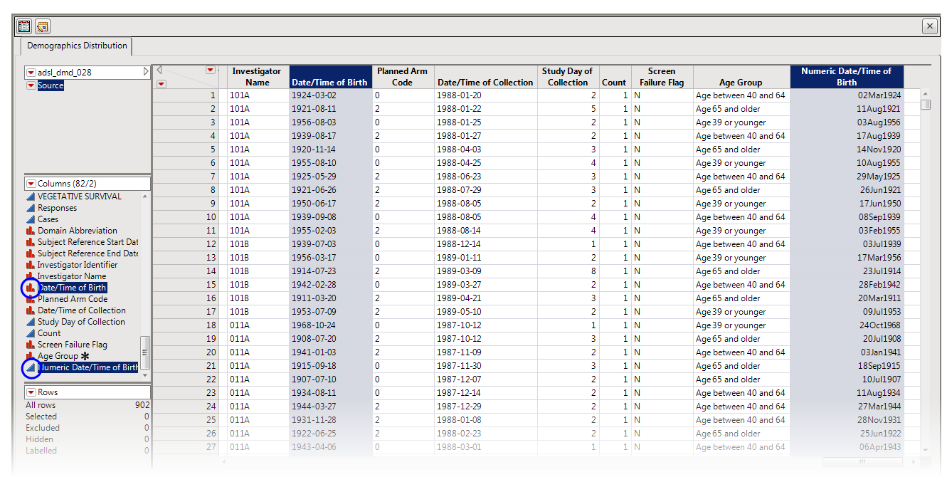Click the data table view toolbar icon
952x487 pixels.
point(25,26)
